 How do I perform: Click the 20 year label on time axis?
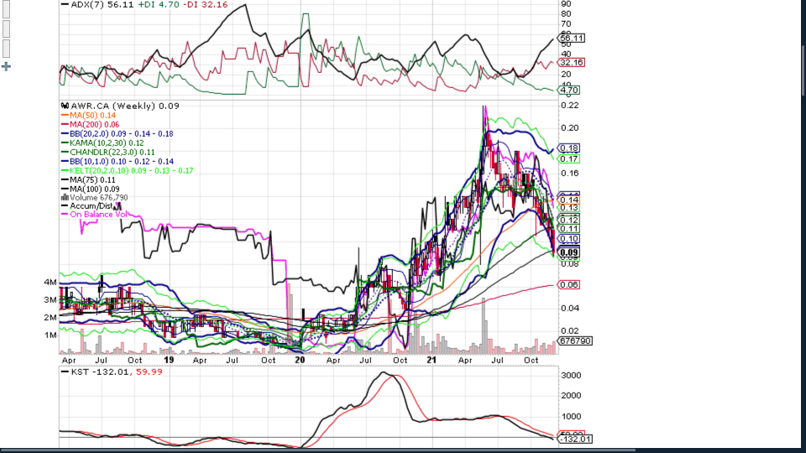pos(301,360)
